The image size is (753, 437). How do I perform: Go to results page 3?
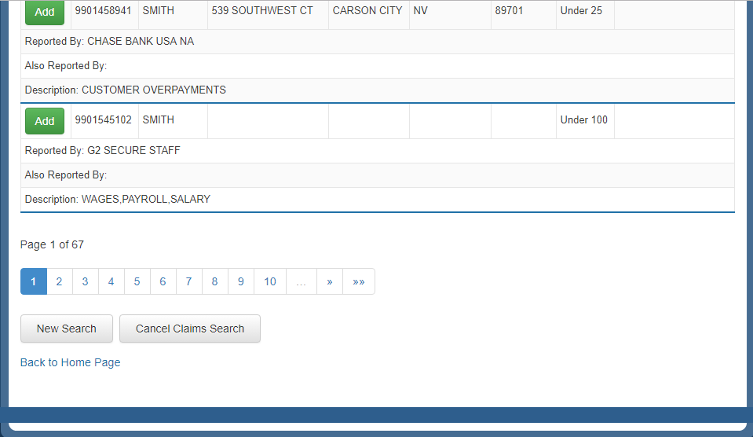click(85, 281)
